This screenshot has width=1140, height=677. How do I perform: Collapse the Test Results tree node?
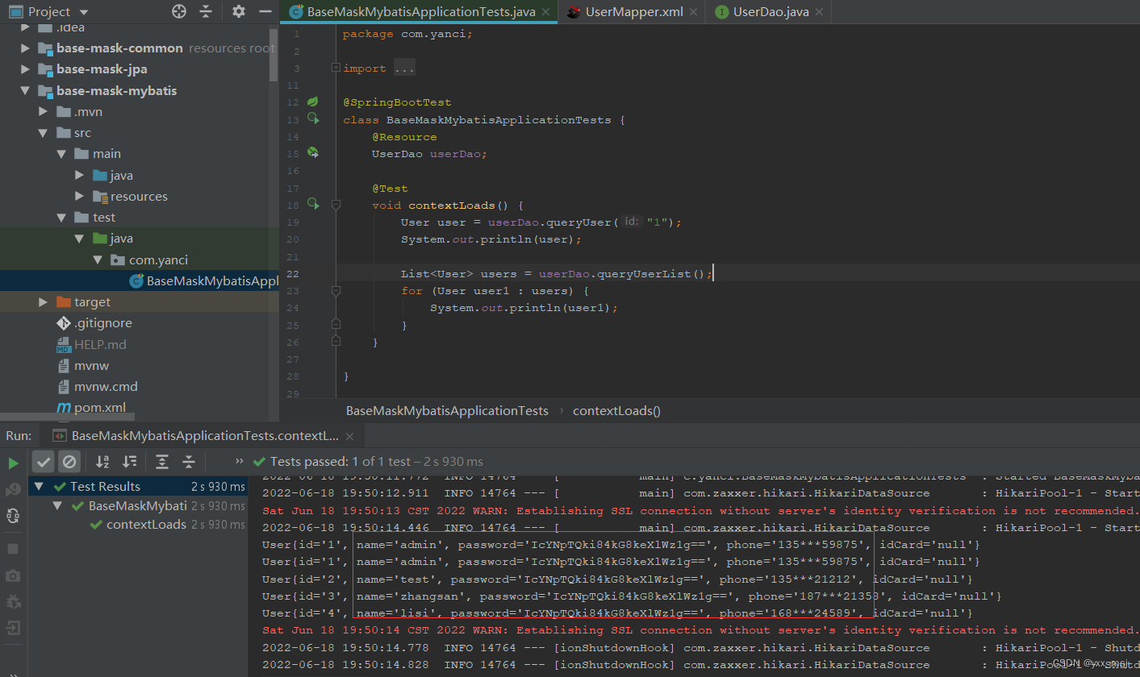40,487
